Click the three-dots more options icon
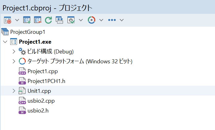 pos(112,20)
